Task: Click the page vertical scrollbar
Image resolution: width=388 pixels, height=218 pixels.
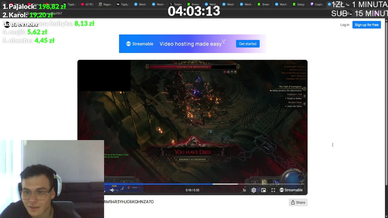Action: [386, 103]
